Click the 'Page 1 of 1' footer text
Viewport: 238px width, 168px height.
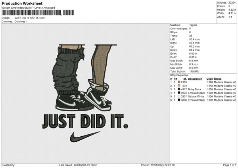(230, 165)
